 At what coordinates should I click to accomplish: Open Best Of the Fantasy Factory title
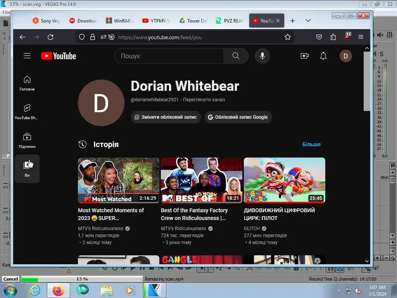(194, 214)
